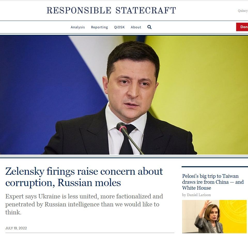The width and height of the screenshot is (248, 234).
Task: Open the Quincy link in the header
Action: pos(243,11)
